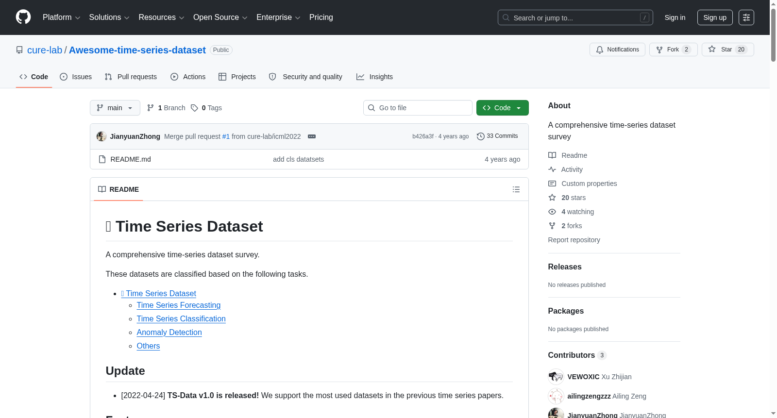The width and height of the screenshot is (777, 418).
Task: View the 0 Tags list
Action: point(206,108)
